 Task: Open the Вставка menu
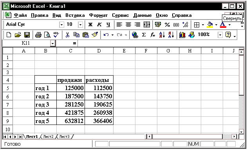click(75, 15)
